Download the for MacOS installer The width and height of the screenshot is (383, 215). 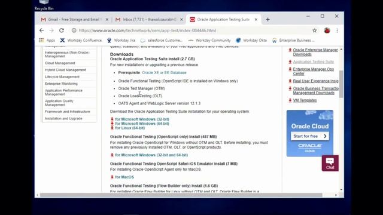[124, 177]
